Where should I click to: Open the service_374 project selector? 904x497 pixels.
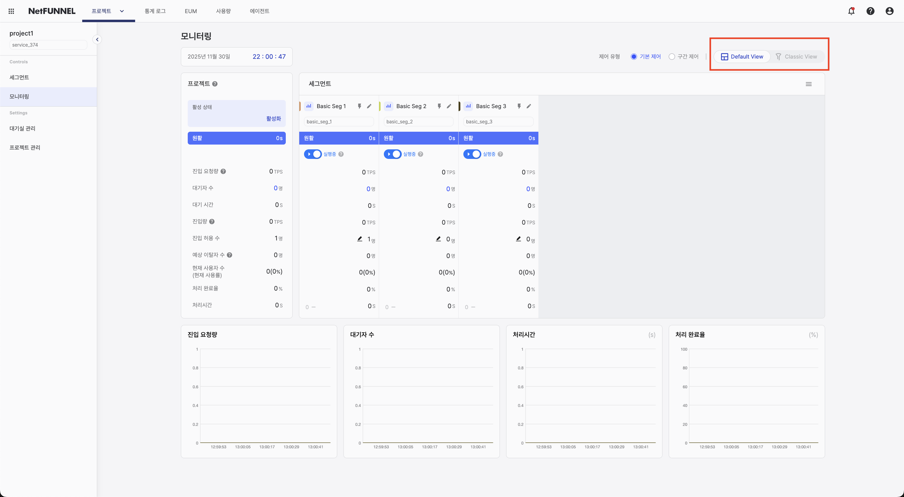point(48,45)
